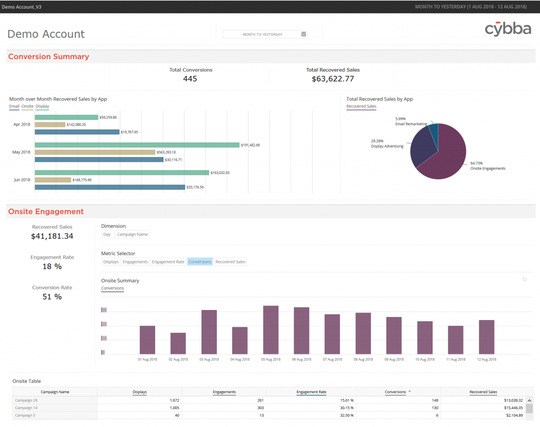This screenshot has height=427, width=540.
Task: Click Campaign 14's recovered sales $15,446.35
Action: (x=513, y=407)
